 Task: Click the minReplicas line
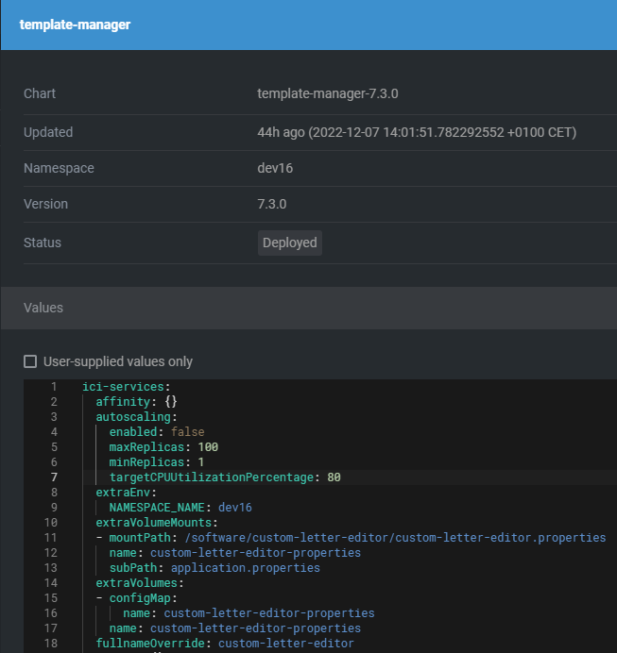157,462
